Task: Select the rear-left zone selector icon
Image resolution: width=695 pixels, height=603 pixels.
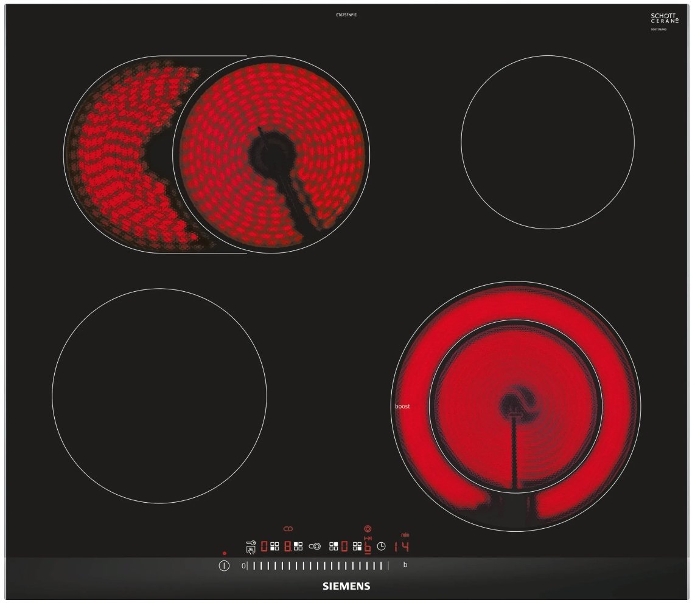Action: (298, 546)
